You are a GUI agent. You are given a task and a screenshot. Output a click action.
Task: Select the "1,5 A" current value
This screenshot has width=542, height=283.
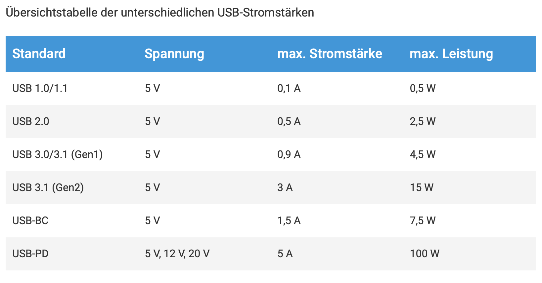coord(289,221)
